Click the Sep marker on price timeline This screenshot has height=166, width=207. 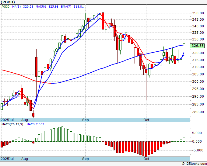click(86, 120)
